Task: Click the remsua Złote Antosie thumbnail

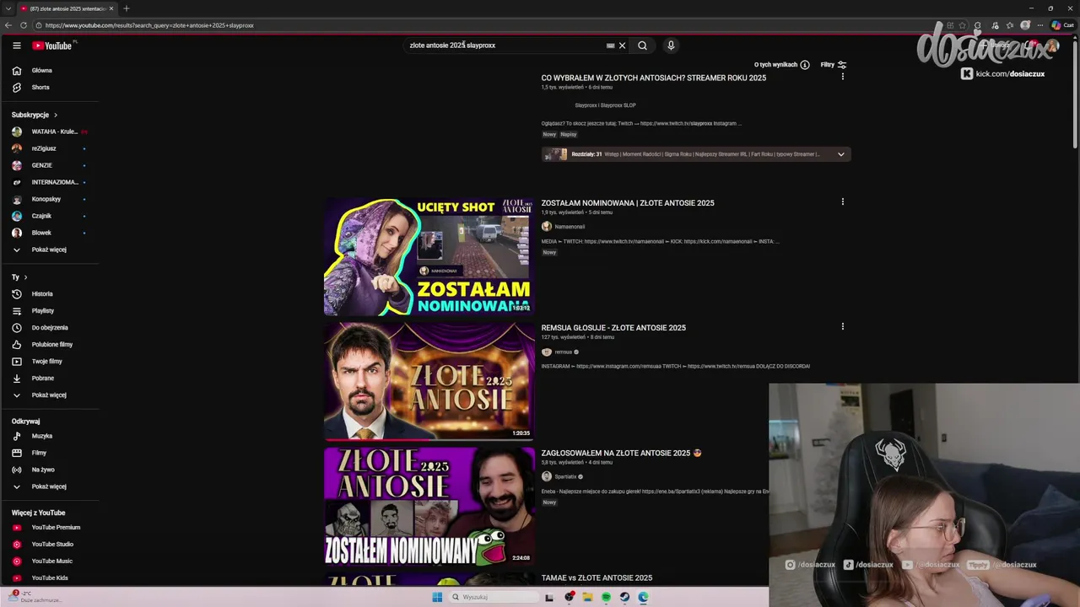Action: coord(429,381)
